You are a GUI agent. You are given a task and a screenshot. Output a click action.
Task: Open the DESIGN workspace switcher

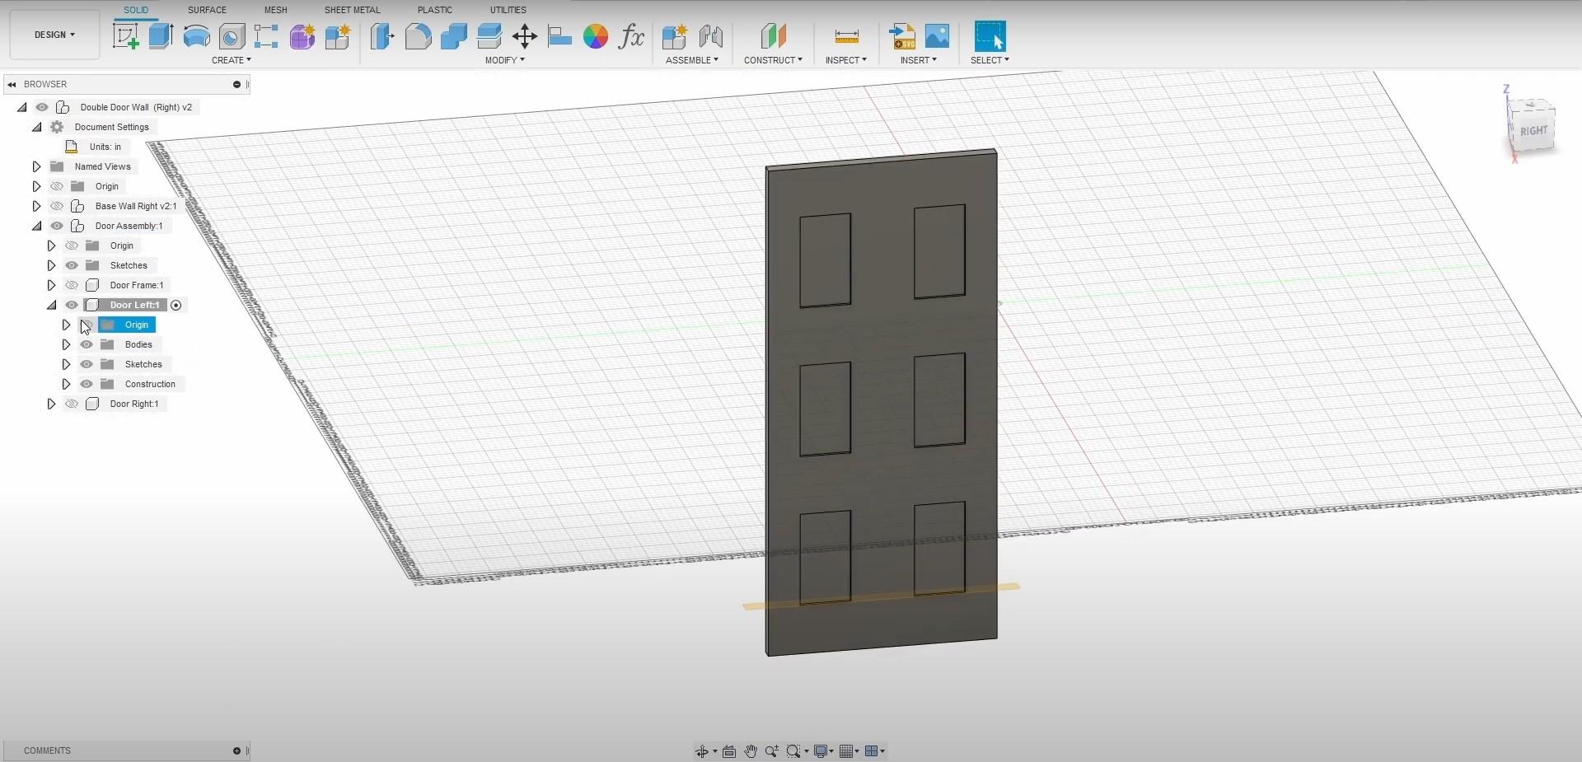(x=54, y=35)
